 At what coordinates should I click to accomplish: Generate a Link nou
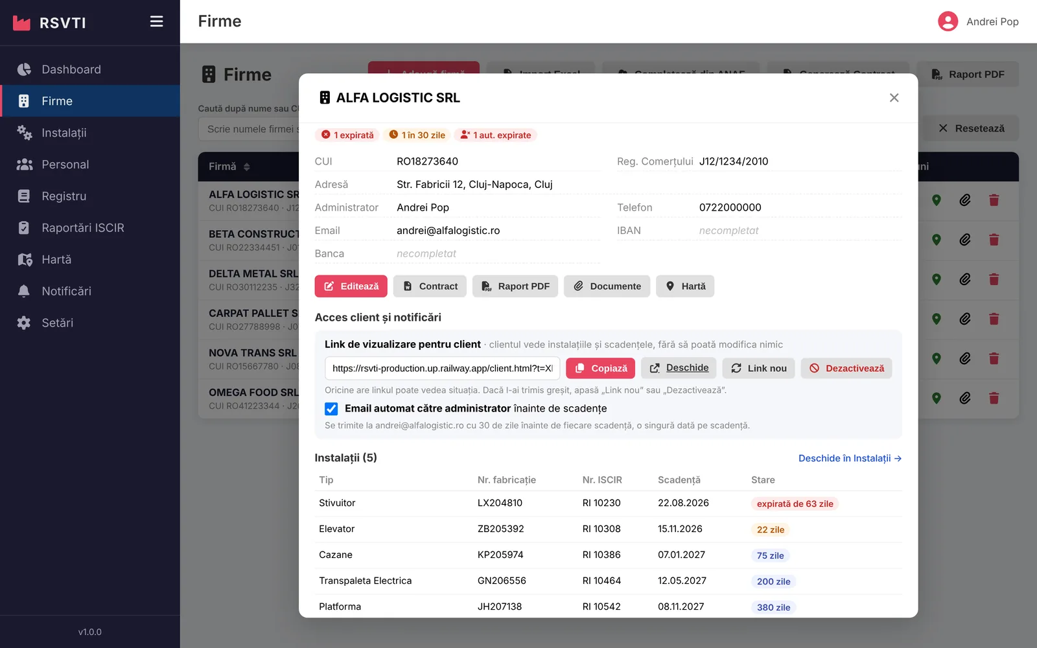tap(758, 368)
